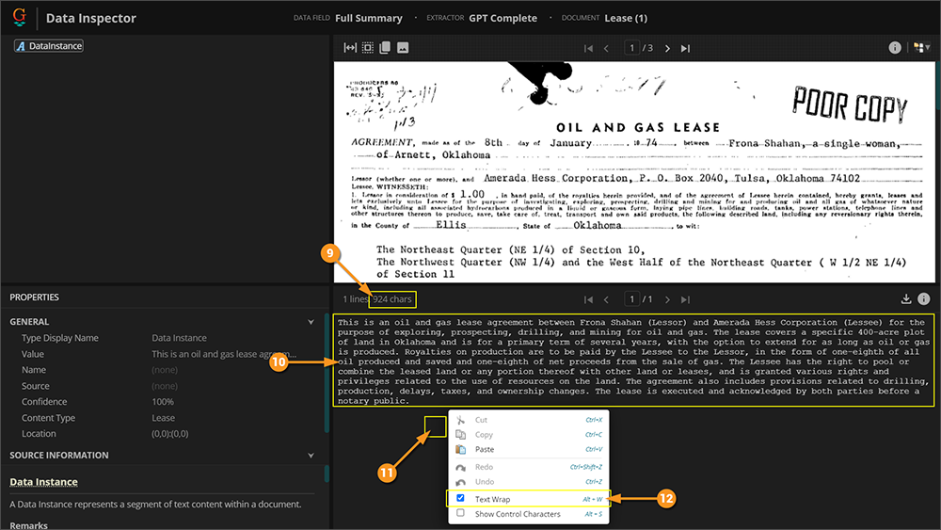This screenshot has height=530, width=941.
Task: Go to next document page arrow
Action: (x=667, y=48)
